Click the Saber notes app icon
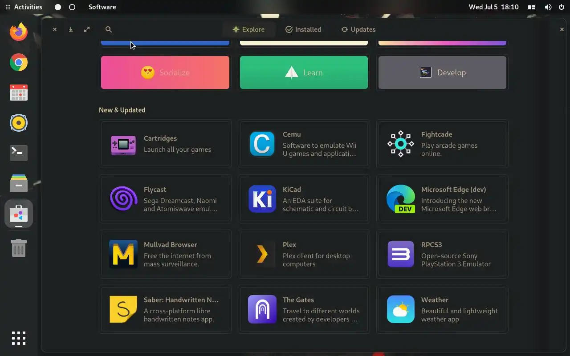 click(123, 309)
